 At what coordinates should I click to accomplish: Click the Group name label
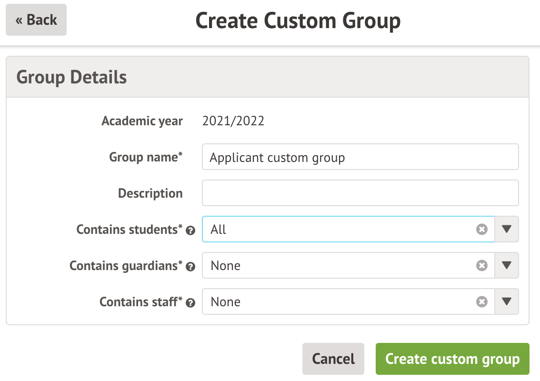tap(146, 157)
